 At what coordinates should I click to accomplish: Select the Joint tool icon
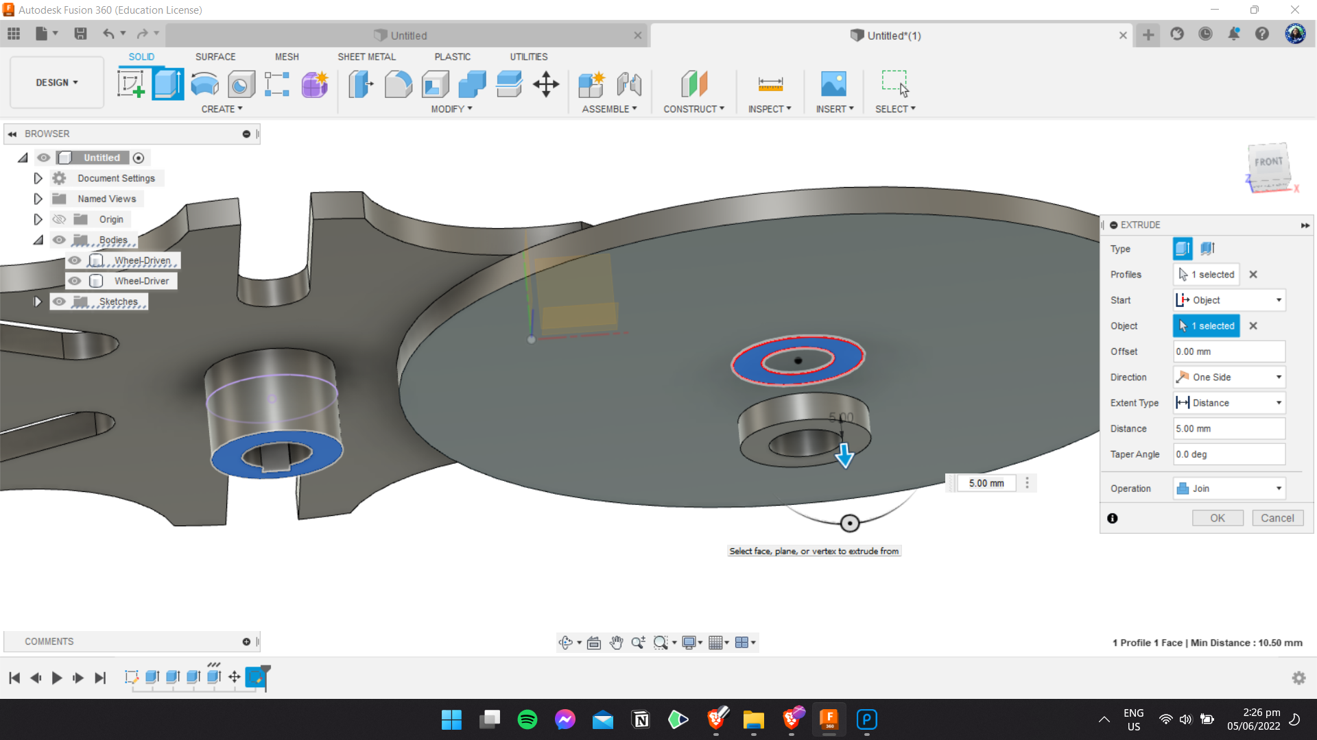pos(629,84)
